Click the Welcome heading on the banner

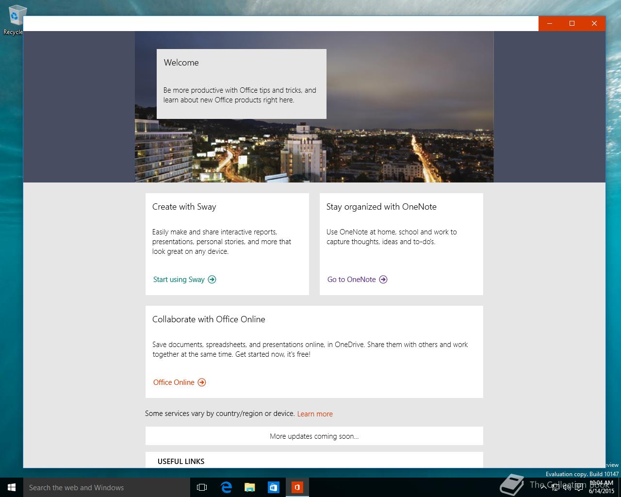coord(181,63)
